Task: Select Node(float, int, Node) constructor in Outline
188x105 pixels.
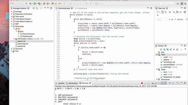Action: tap(172, 77)
